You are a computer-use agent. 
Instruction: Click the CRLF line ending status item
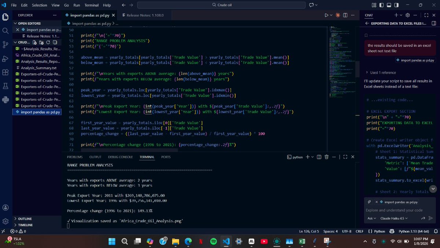pyautogui.click(x=359, y=231)
